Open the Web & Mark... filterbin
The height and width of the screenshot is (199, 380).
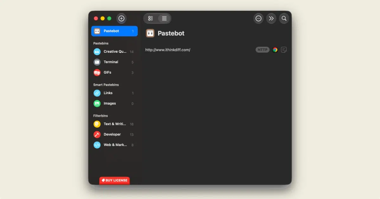coord(114,145)
